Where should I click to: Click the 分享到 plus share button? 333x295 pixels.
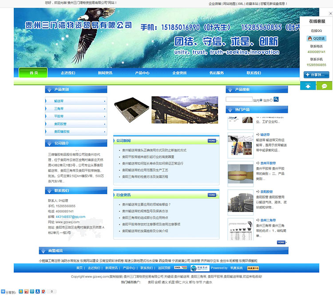[x=316, y=75]
